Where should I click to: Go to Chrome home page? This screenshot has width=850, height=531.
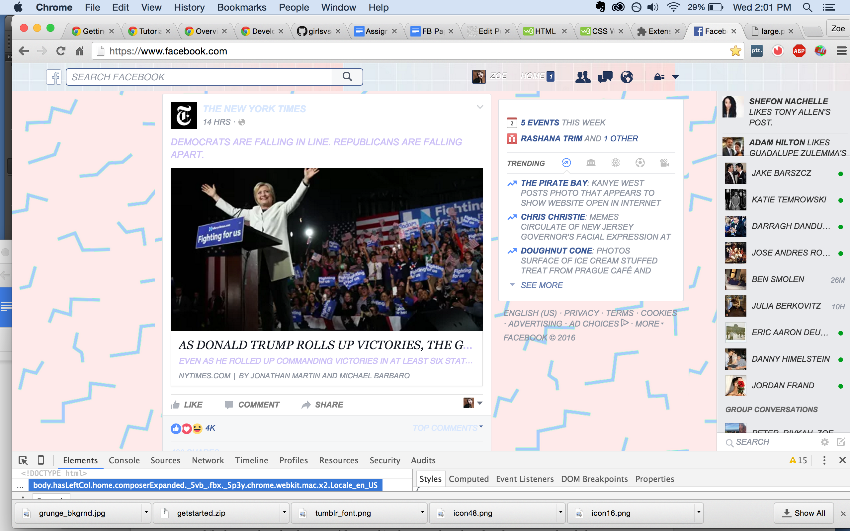(80, 51)
